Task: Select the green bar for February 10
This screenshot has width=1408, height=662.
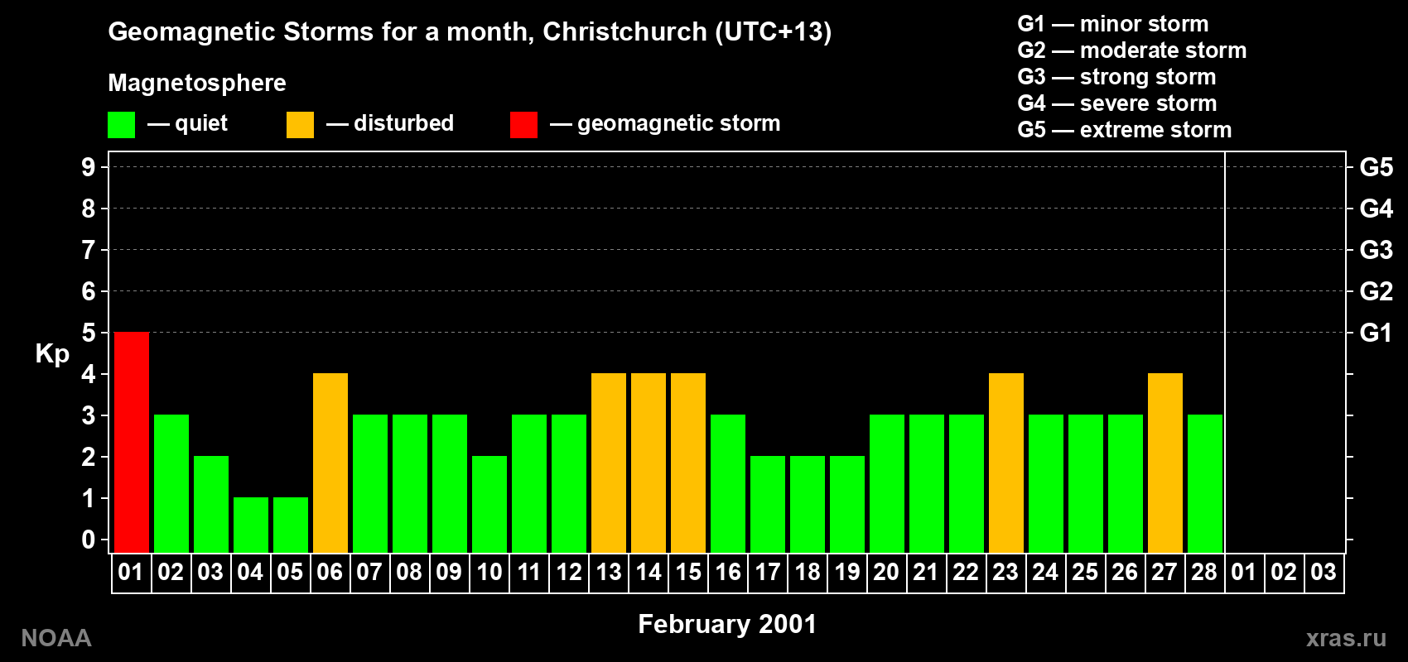Action: pos(489,505)
